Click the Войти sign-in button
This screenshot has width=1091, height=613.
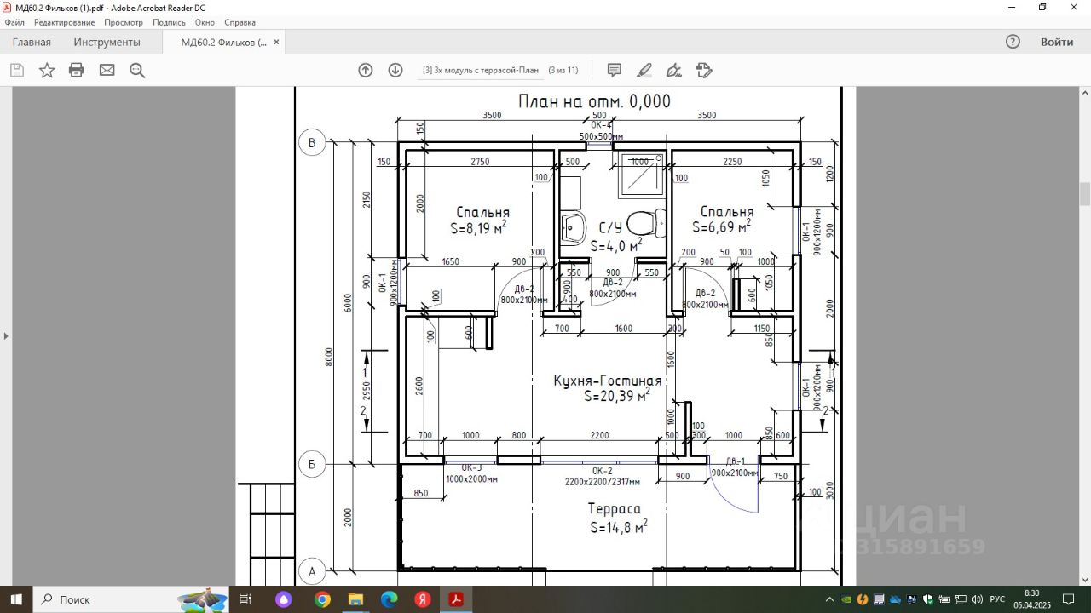1057,42
